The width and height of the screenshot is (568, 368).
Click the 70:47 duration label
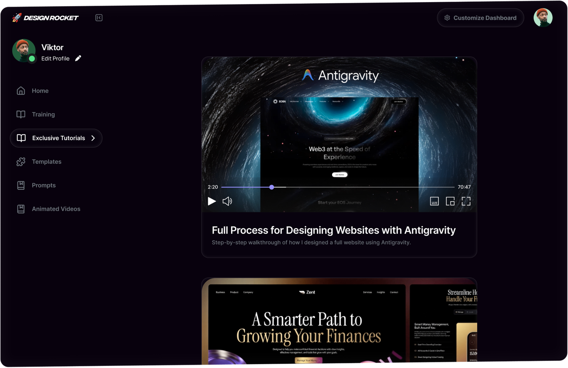pyautogui.click(x=464, y=187)
